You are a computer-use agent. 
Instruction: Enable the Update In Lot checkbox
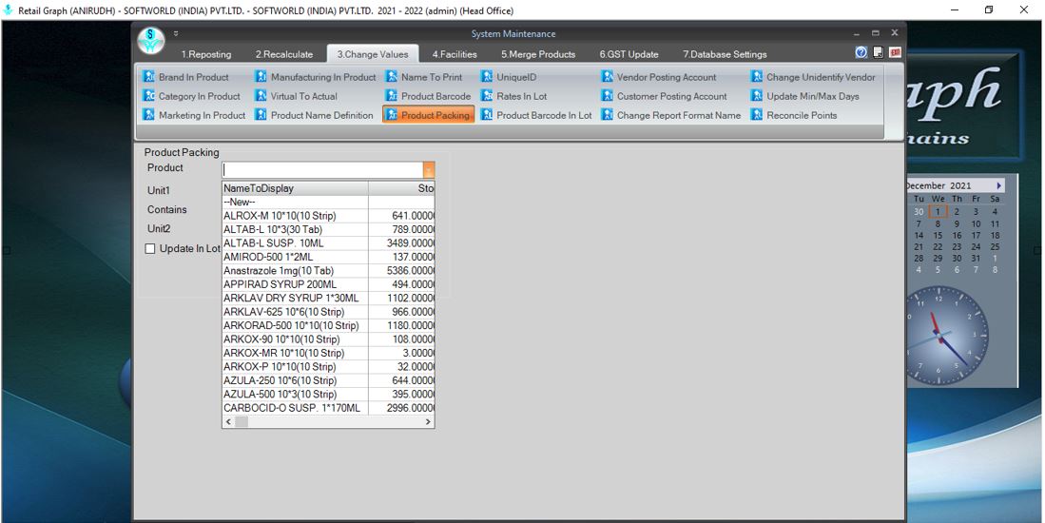[150, 248]
